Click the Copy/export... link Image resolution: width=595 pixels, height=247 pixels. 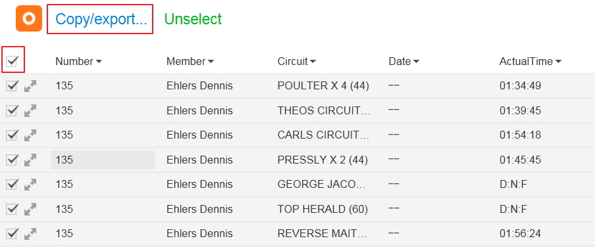coord(101,19)
